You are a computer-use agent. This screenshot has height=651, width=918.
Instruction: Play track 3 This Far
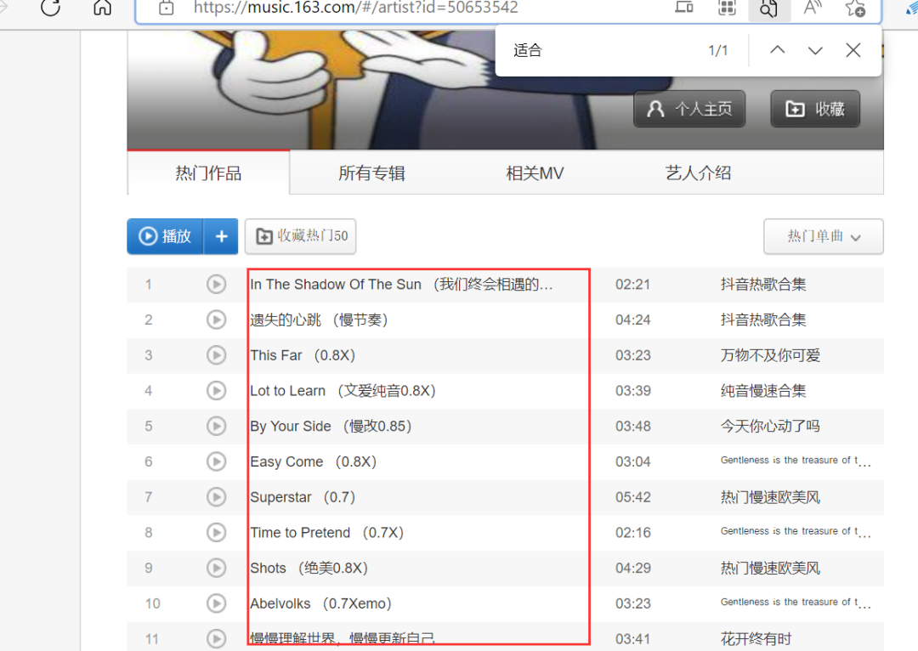point(216,355)
